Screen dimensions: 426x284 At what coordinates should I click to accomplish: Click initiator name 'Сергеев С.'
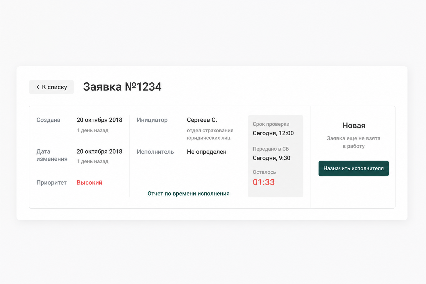(x=202, y=120)
